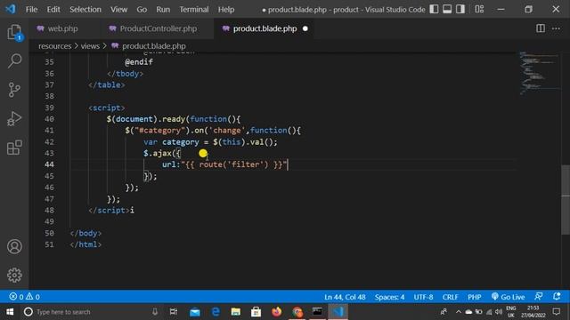Click line number 44 in gutter
The height and width of the screenshot is (320, 570).
50,164
